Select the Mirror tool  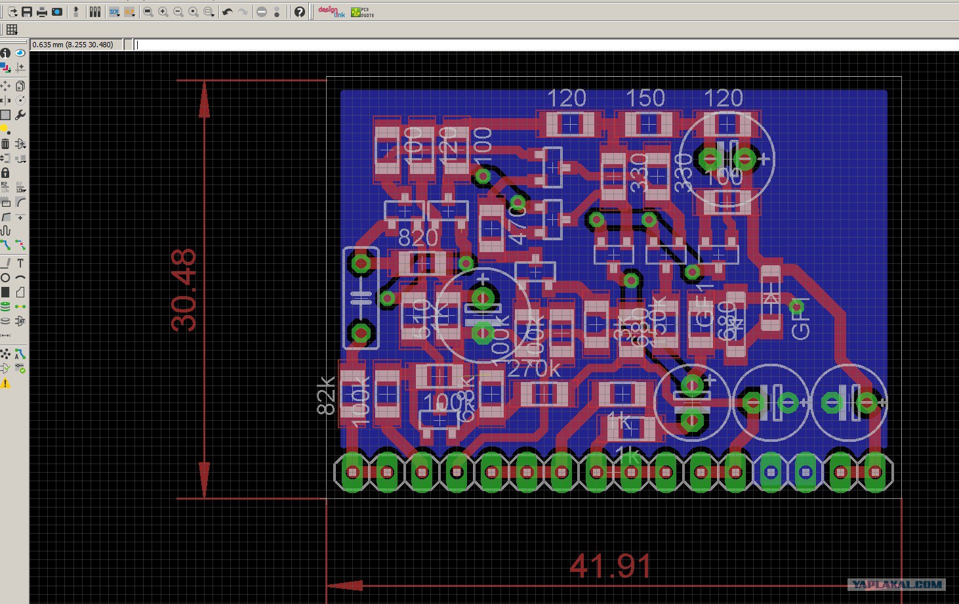tap(5, 100)
